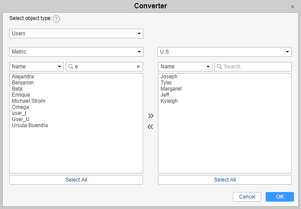This screenshot has width=301, height=209.
Task: Select all users in the right list
Action: pyautogui.click(x=225, y=180)
